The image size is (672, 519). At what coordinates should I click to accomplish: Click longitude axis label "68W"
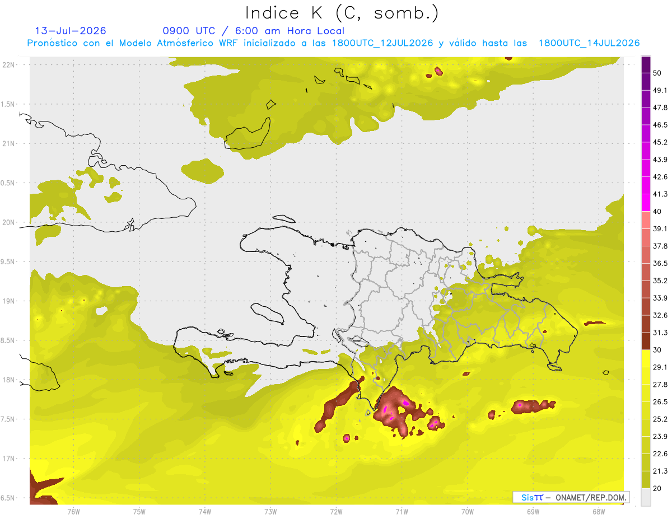coord(598,512)
